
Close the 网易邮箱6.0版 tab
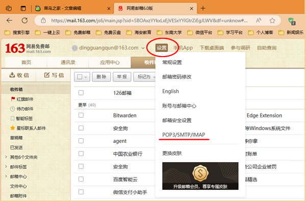[191, 8]
